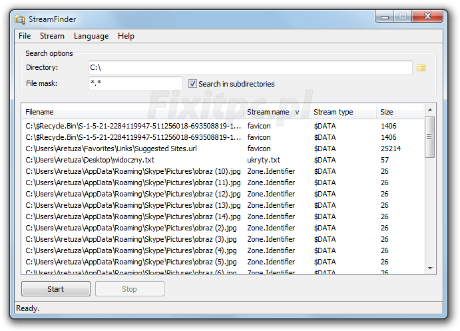460x331 pixels.
Task: Select the widoczny.txt file row
Action: 223,160
